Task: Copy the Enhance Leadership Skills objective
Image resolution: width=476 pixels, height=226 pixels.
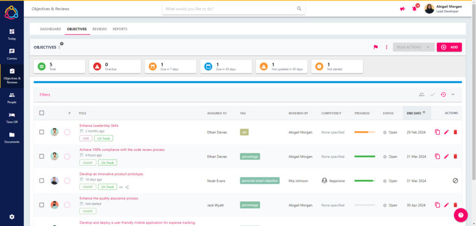Action: 437,132
